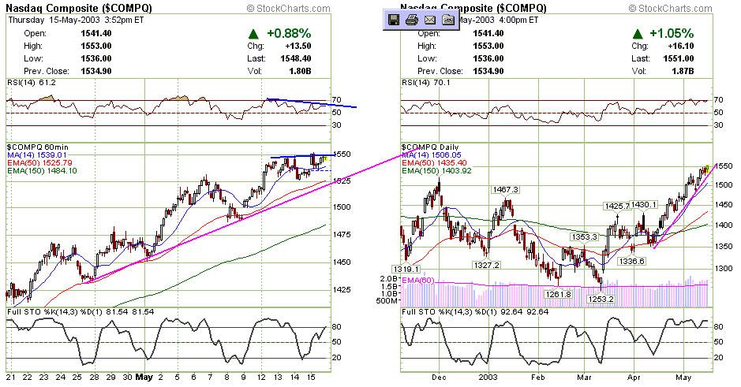741x387 pixels.
Task: Click the EMA(50) 1435.40 legend entry
Action: coord(434,163)
